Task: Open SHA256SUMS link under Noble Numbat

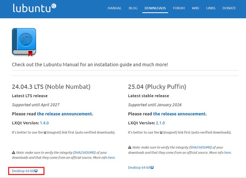Action: [84, 153]
